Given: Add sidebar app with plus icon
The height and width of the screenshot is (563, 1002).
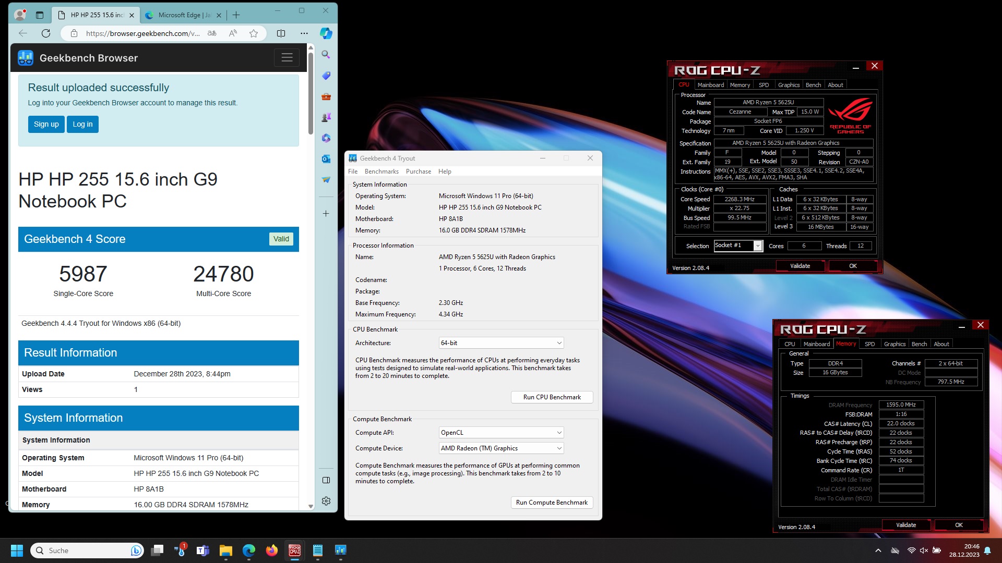Looking at the screenshot, I should pyautogui.click(x=326, y=213).
